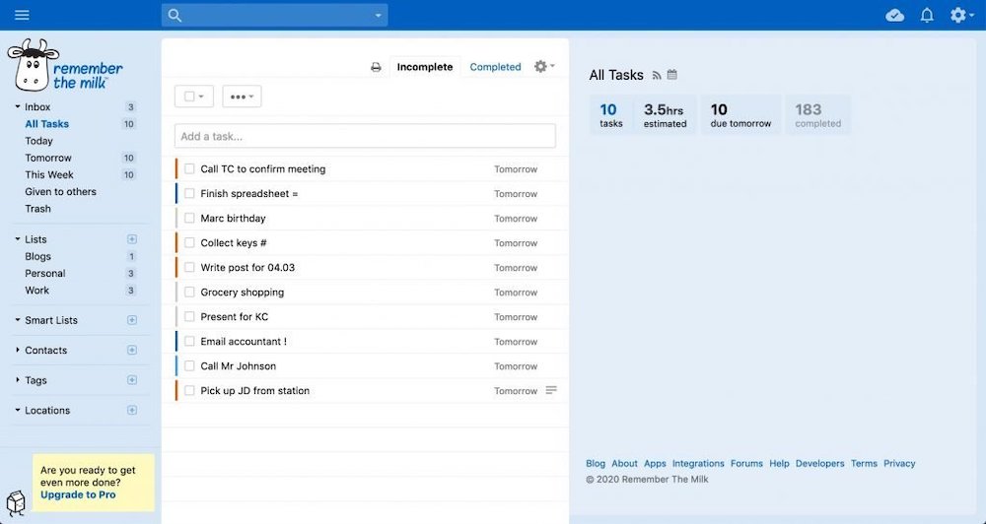986x524 pixels.
Task: Collapse the Inbox section
Action: point(18,107)
